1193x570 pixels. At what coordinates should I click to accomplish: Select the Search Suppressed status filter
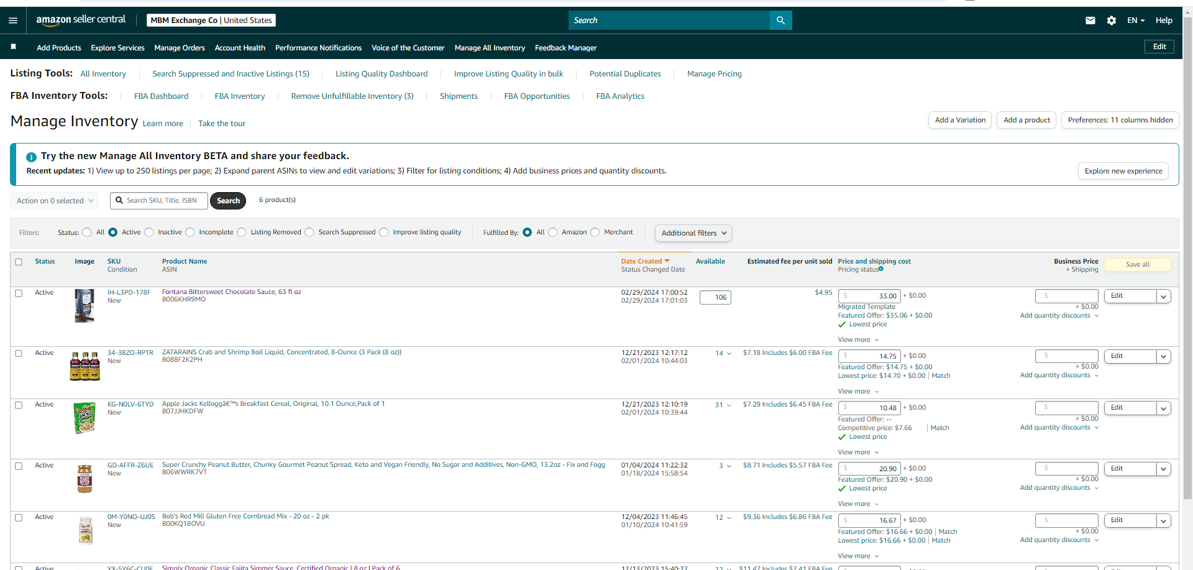309,232
